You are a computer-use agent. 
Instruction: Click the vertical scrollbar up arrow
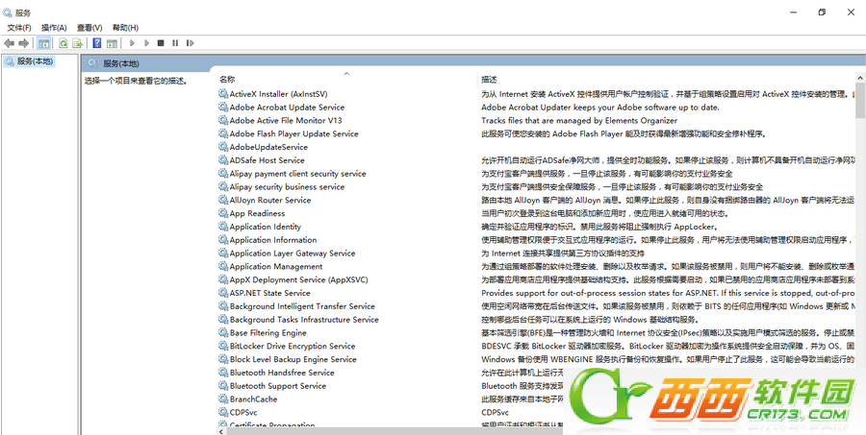pyautogui.click(x=860, y=77)
